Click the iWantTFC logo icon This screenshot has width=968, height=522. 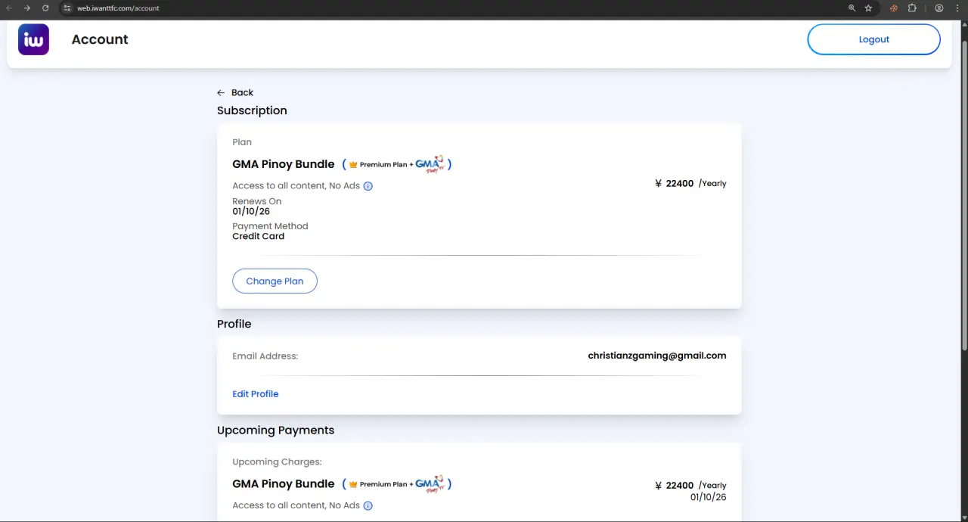pos(33,39)
